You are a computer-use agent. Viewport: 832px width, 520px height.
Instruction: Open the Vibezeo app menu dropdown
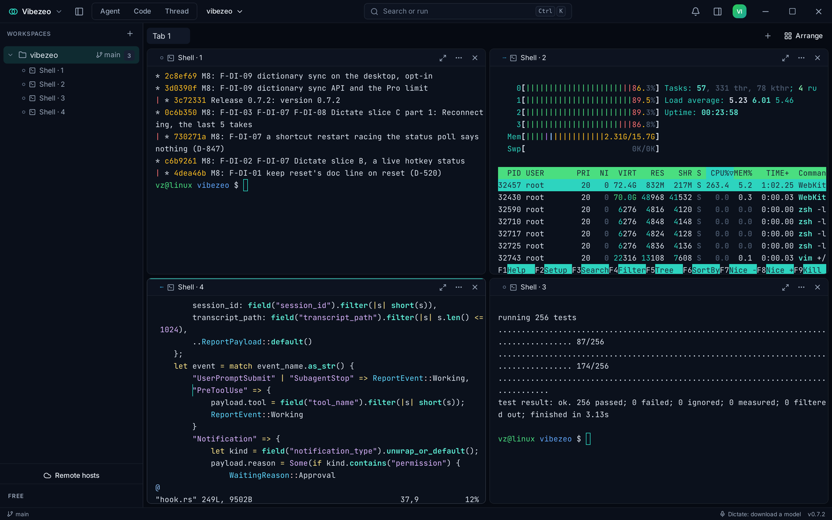tap(35, 12)
